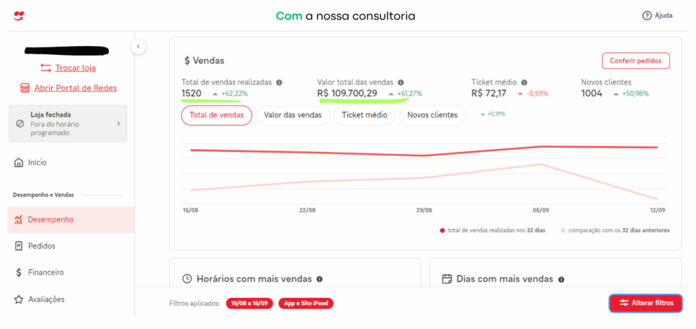The height and width of the screenshot is (329, 696).
Task: Switch chart to Ticket médio
Action: [x=364, y=115]
